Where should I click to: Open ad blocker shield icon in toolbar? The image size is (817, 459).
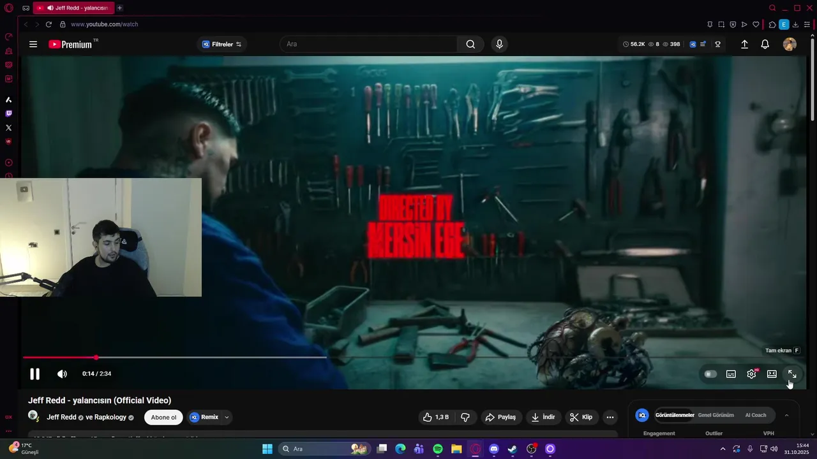coord(733,24)
